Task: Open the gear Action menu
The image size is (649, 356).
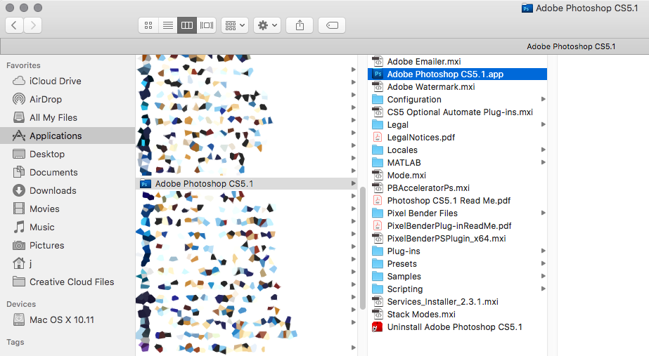Action: [267, 25]
